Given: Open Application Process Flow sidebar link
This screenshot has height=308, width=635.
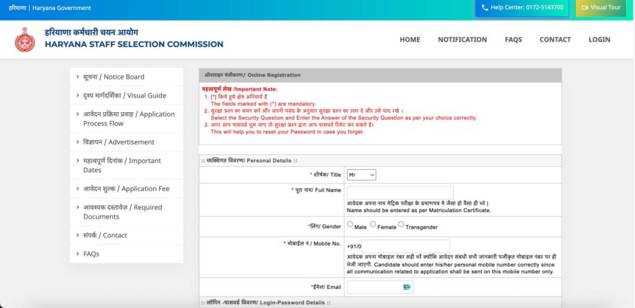Looking at the screenshot, I should pyautogui.click(x=129, y=118).
